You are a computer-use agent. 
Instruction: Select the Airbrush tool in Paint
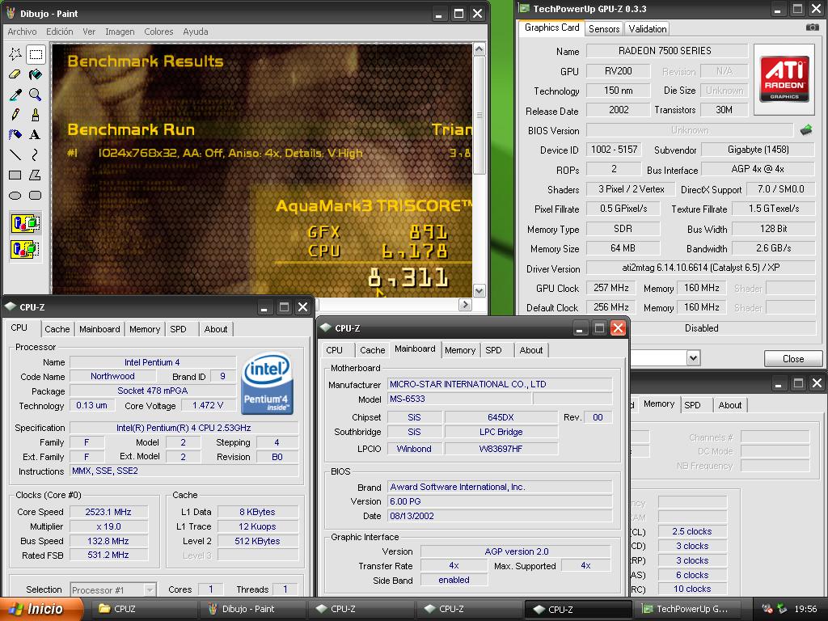(x=15, y=135)
